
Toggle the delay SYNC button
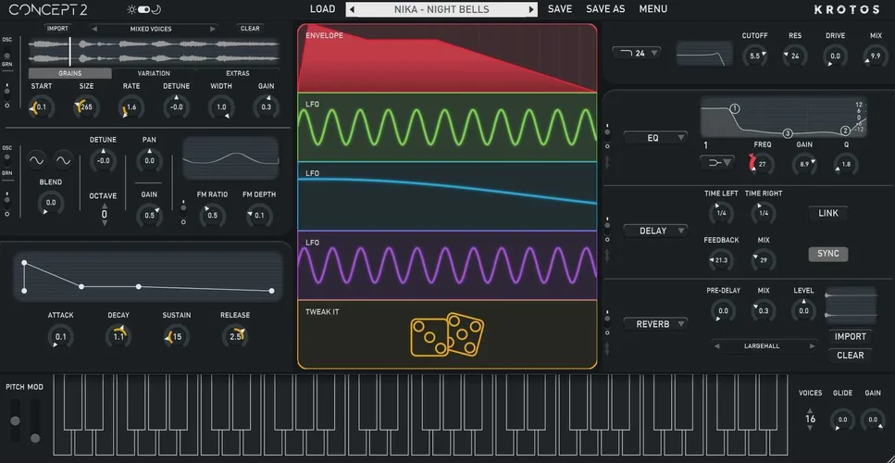(x=827, y=254)
